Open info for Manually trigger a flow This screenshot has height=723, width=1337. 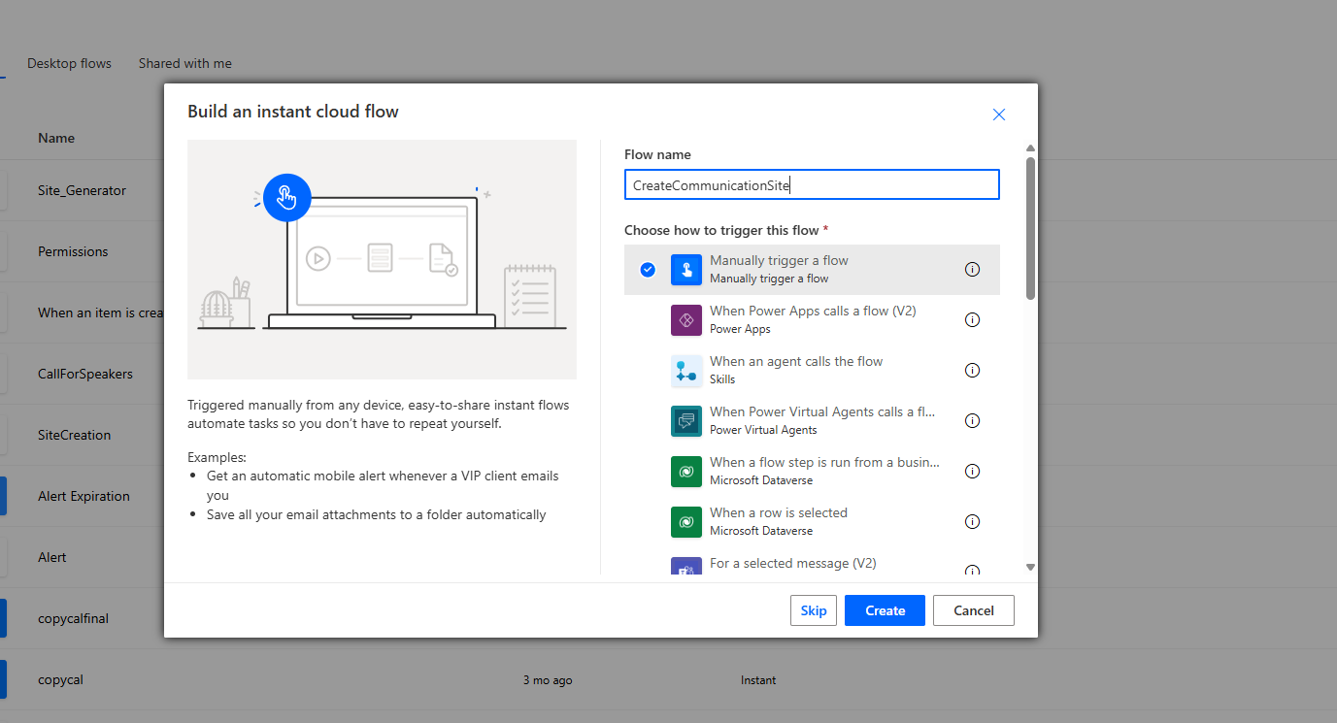[972, 270]
